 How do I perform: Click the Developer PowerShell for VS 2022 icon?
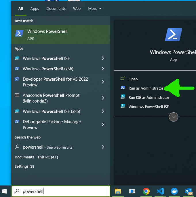(17, 79)
